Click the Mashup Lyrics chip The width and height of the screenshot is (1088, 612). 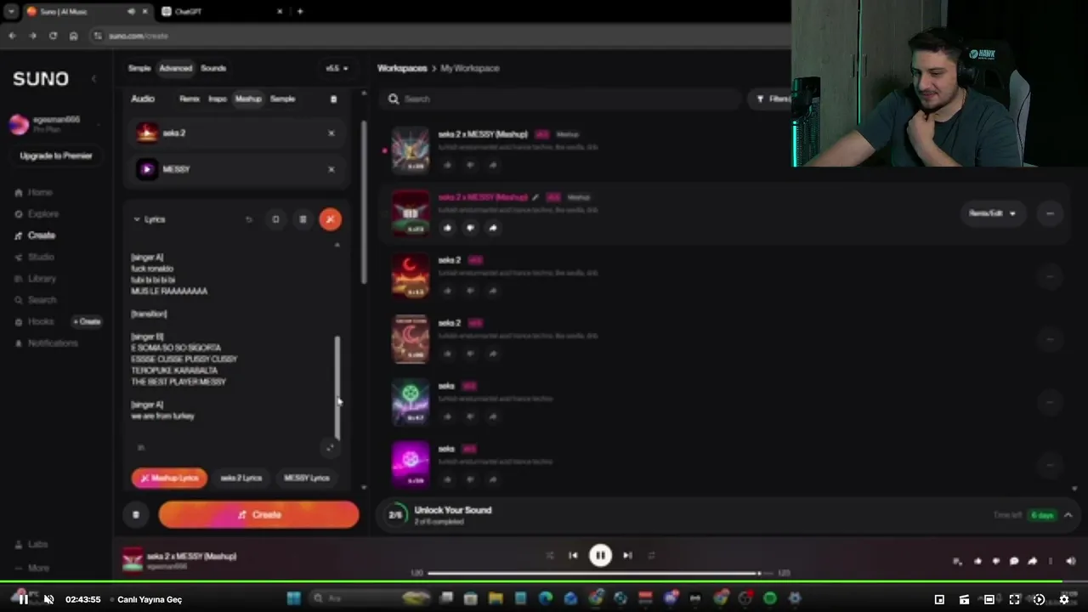pos(169,478)
